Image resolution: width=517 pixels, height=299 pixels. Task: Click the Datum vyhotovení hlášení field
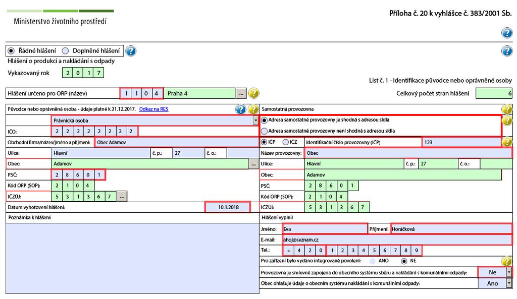(228, 207)
